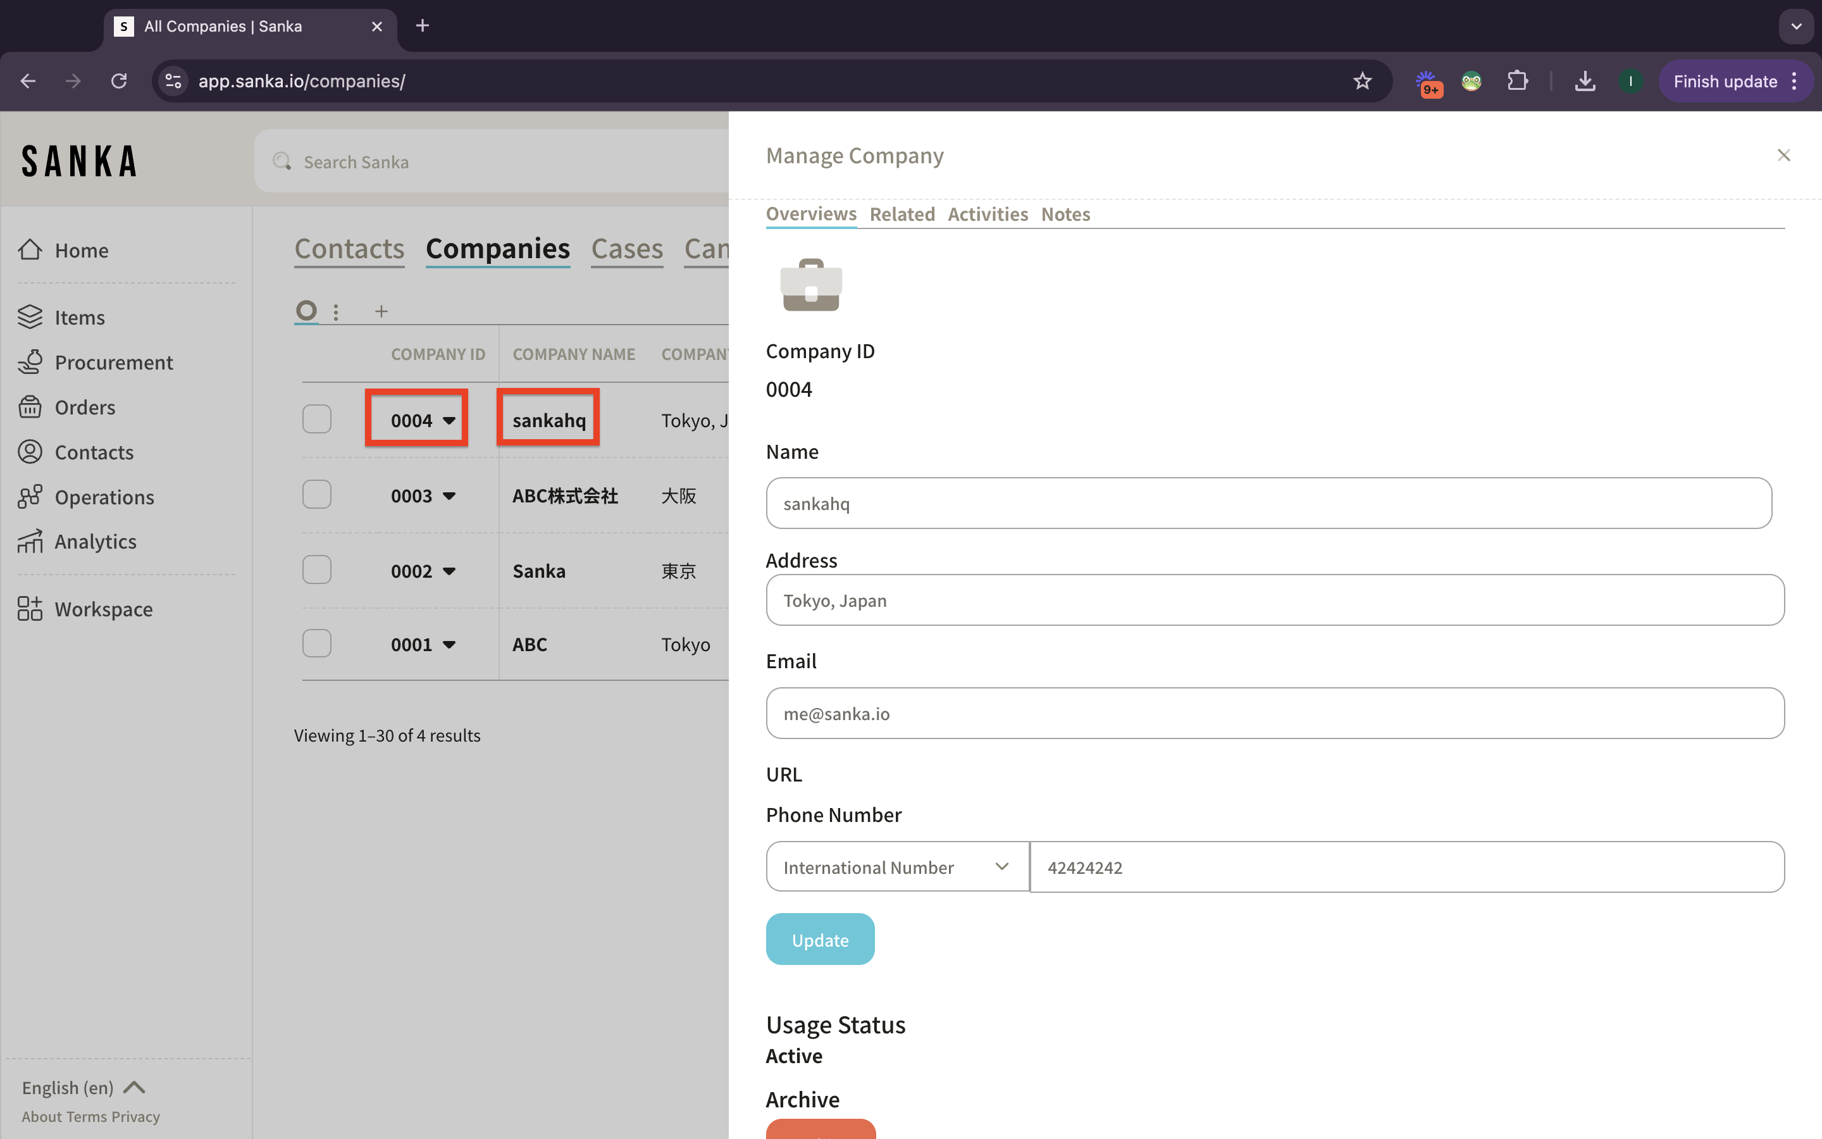This screenshot has height=1139, width=1822.
Task: Open Orders using the basket icon
Action: [x=30, y=407]
